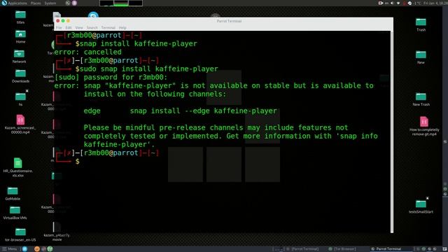Click the green window button of terminal
This screenshot has width=448, height=252.
63,20
